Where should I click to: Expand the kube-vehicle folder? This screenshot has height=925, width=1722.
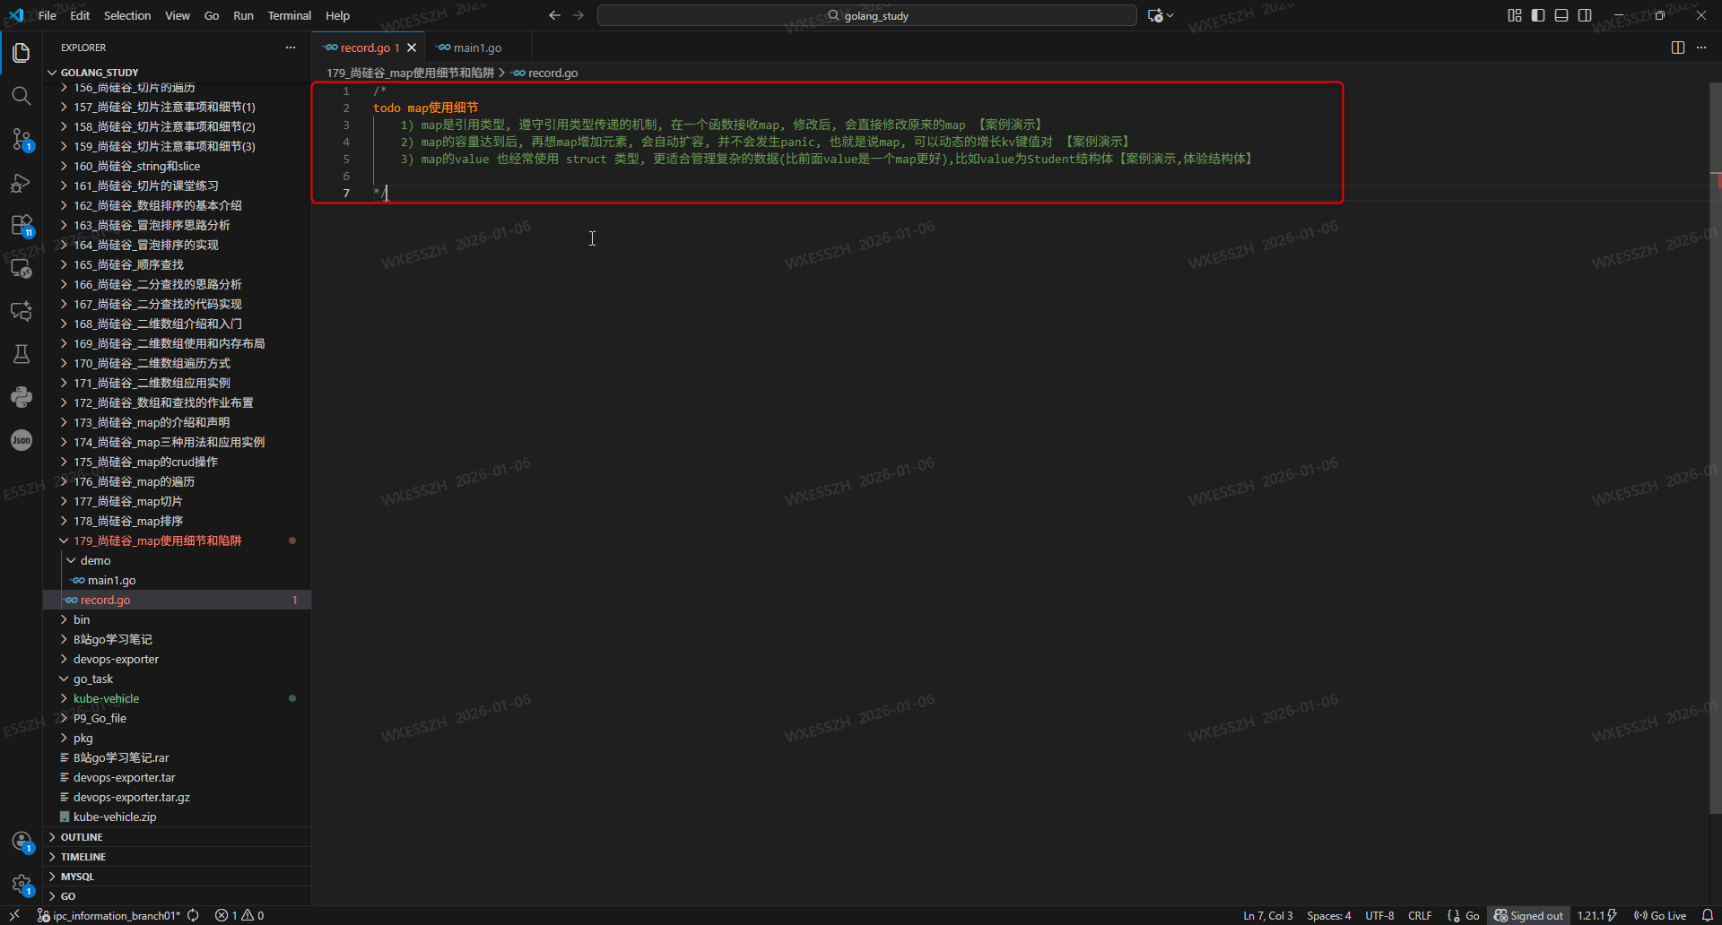177,698
